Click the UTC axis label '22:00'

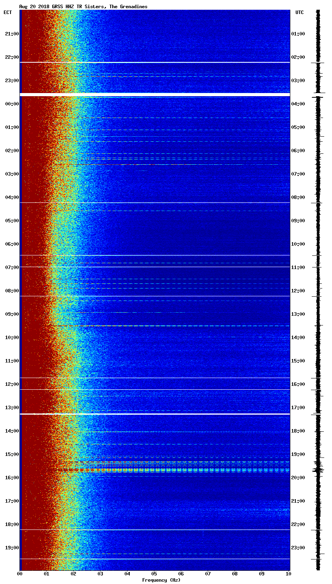tap(298, 524)
